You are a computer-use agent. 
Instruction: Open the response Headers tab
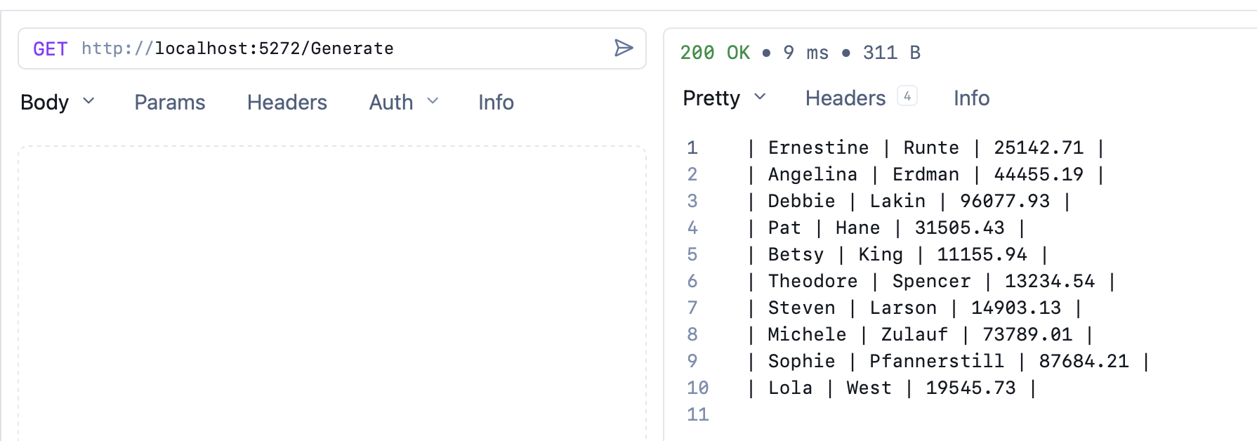[845, 98]
